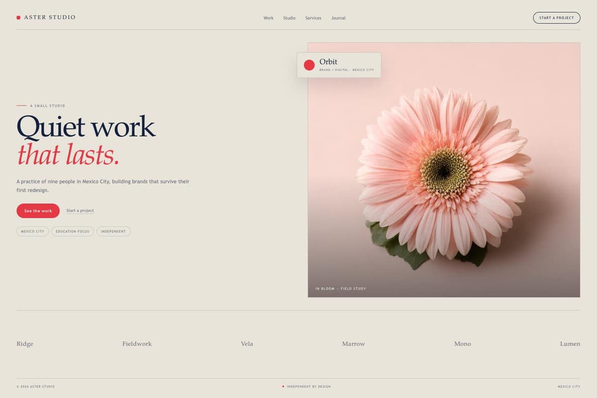Click BRAND • DIGITAL • MEXICO CITY subtitle
Viewport: 597px width, 398px height.
pos(347,70)
